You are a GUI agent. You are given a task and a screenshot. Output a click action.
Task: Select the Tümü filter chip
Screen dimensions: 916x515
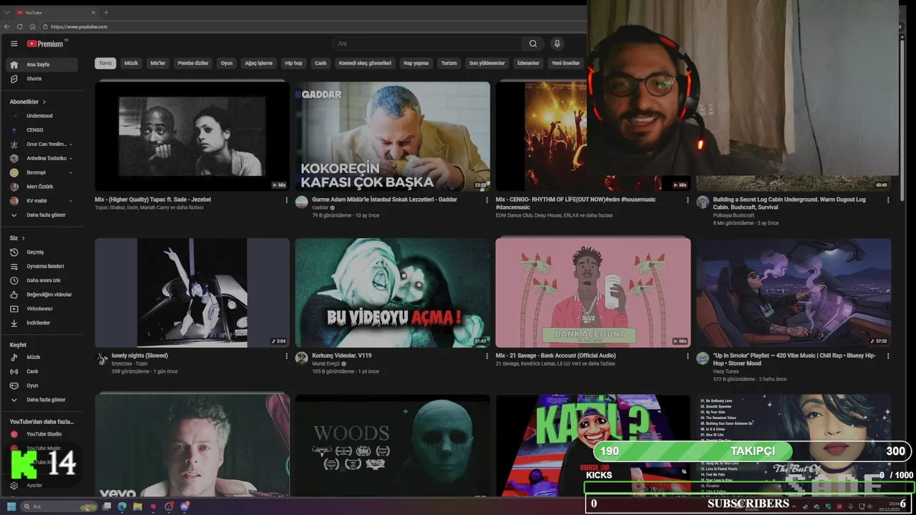coord(105,63)
